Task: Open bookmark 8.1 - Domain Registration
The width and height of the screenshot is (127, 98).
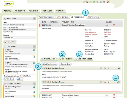Action: (13, 87)
